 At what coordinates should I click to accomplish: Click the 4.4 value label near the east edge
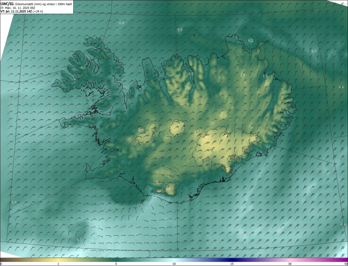click(x=341, y=87)
